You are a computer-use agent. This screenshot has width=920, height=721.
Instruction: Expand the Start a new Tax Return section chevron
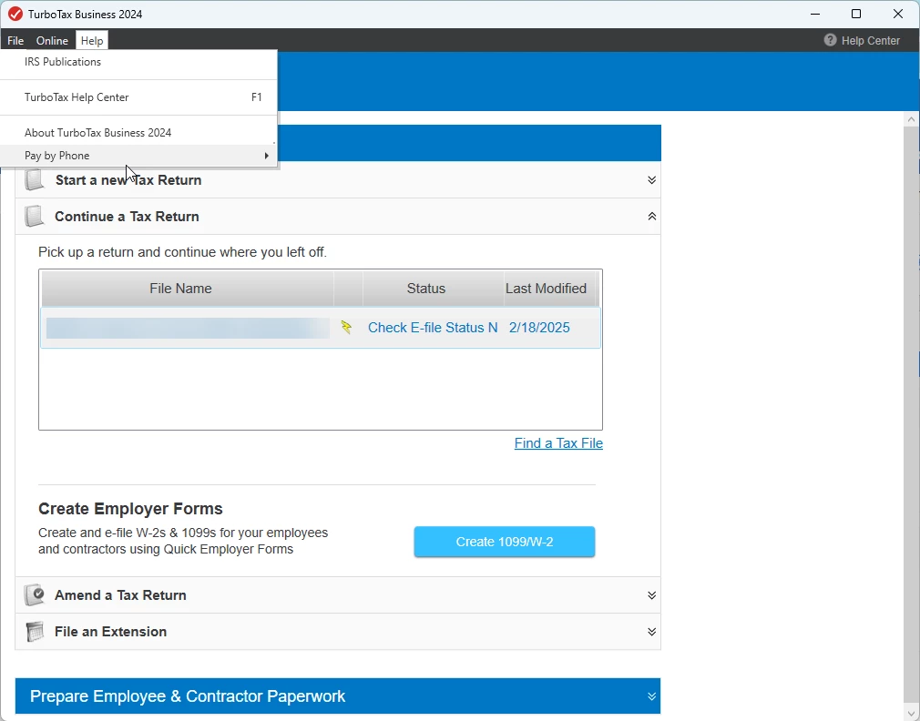(651, 180)
